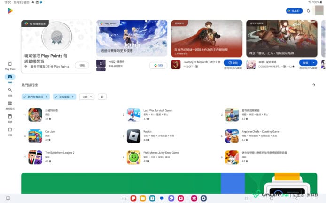The height and width of the screenshot is (203, 326).
Task: Launch the yellow files app in taskbar
Action: pyautogui.click(x=143, y=198)
